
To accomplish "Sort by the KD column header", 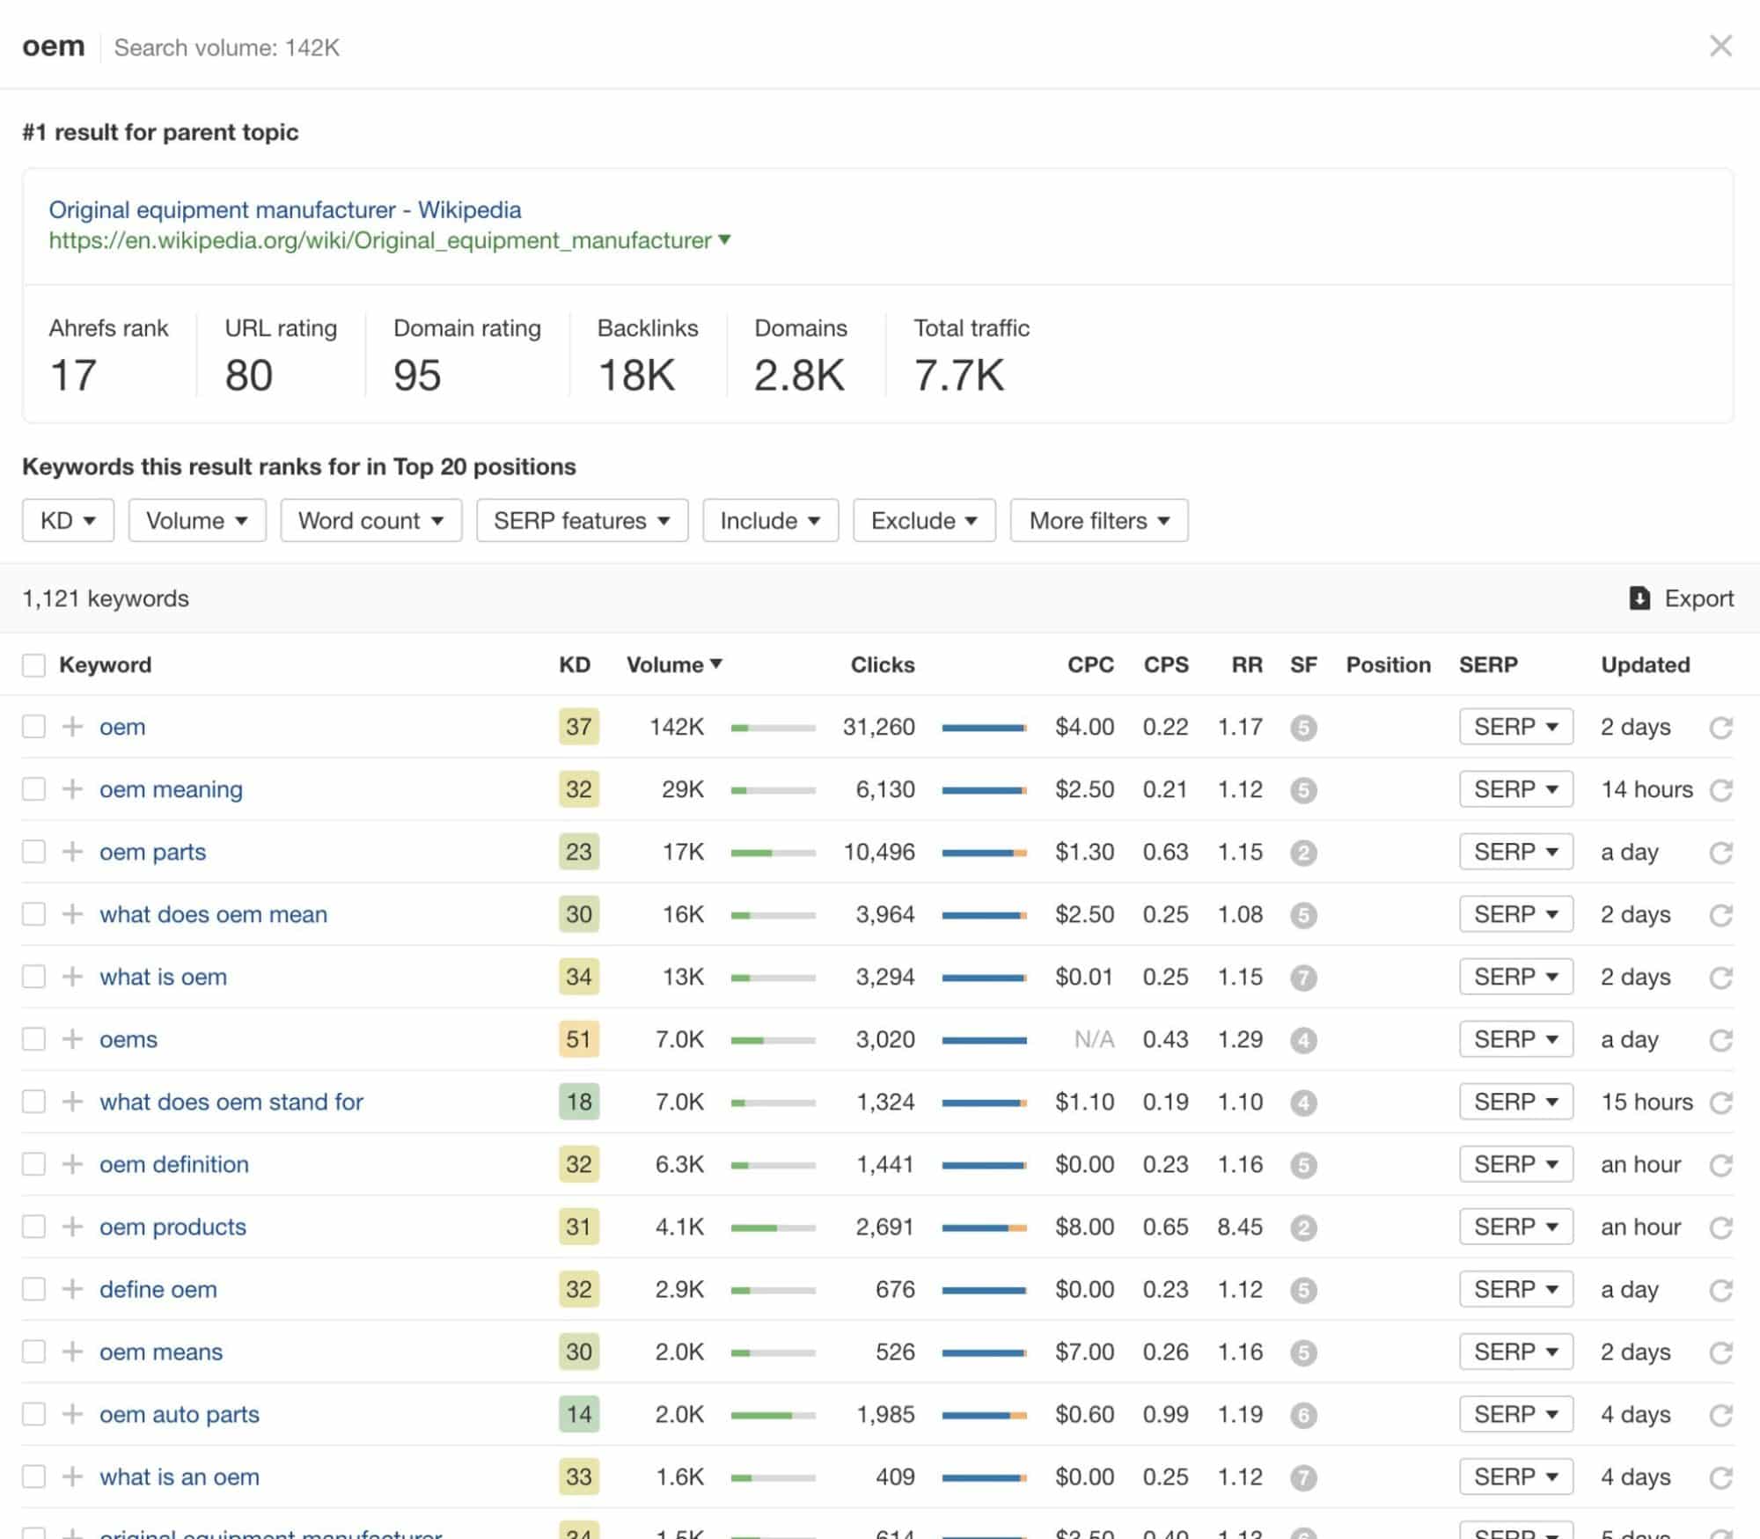I will [575, 664].
